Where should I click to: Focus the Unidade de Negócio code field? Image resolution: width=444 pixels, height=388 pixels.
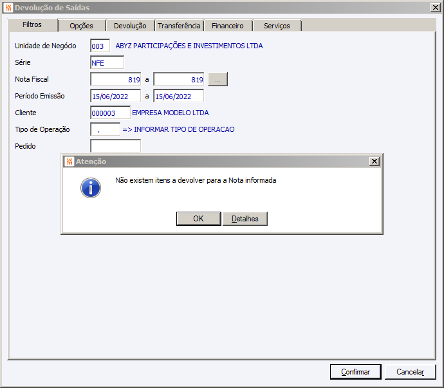tap(100, 46)
